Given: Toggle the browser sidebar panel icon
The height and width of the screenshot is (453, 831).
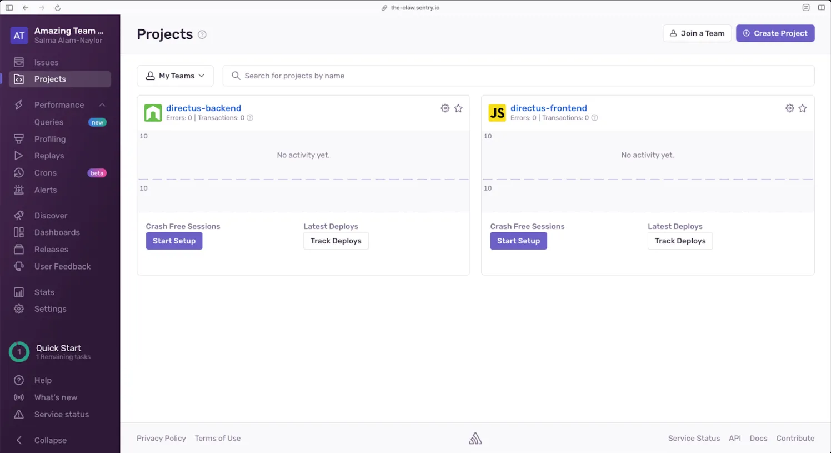Looking at the screenshot, I should click(9, 8).
